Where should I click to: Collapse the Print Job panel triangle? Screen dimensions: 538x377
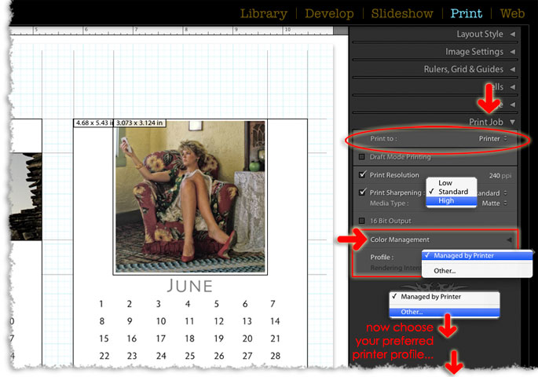click(x=512, y=122)
